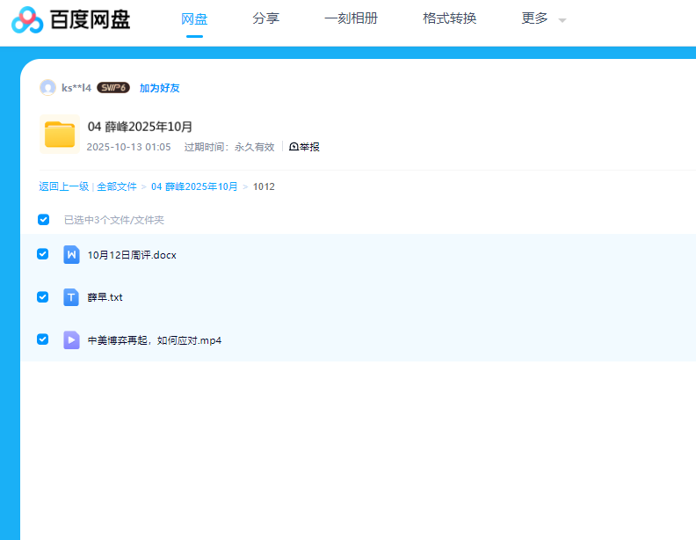The height and width of the screenshot is (540, 696).
Task: Uncheck the 10月12日周评.docx checkbox
Action: (42, 254)
